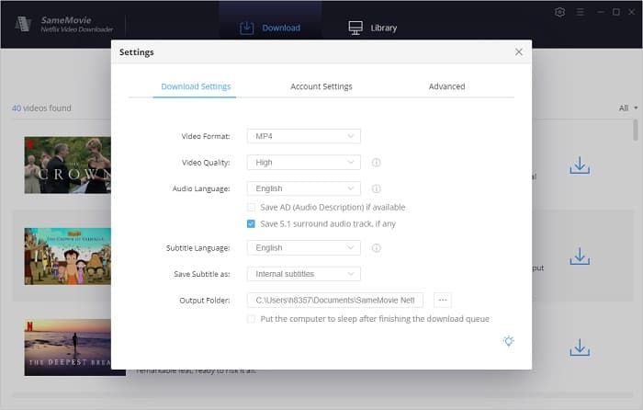The height and width of the screenshot is (410, 643).
Task: Open the Advanced settings tab
Action: 446,86
